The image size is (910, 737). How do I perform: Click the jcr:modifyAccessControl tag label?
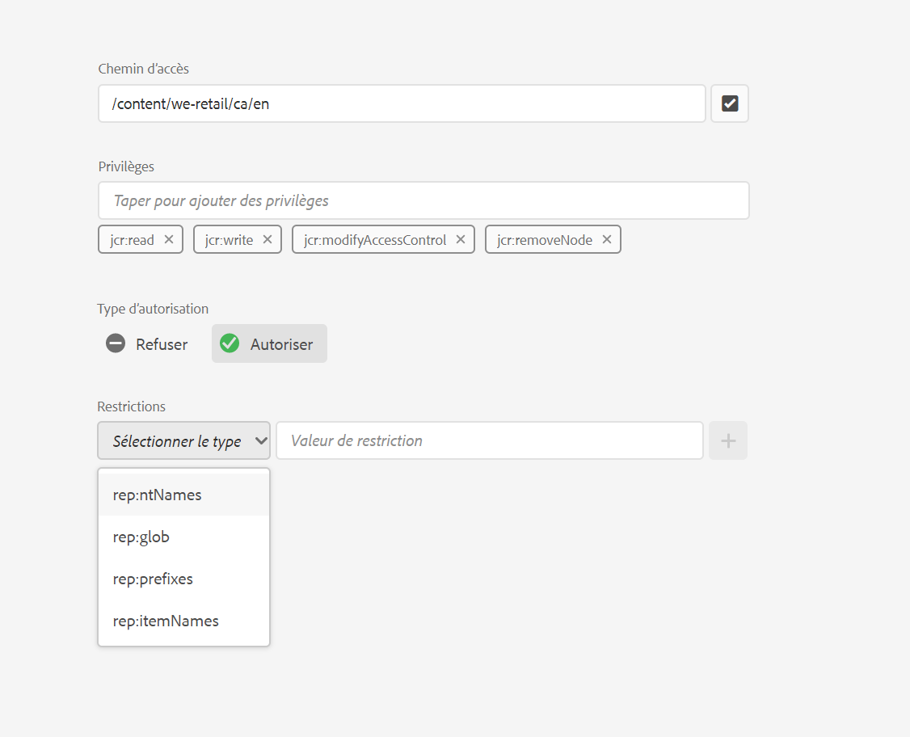[375, 239]
